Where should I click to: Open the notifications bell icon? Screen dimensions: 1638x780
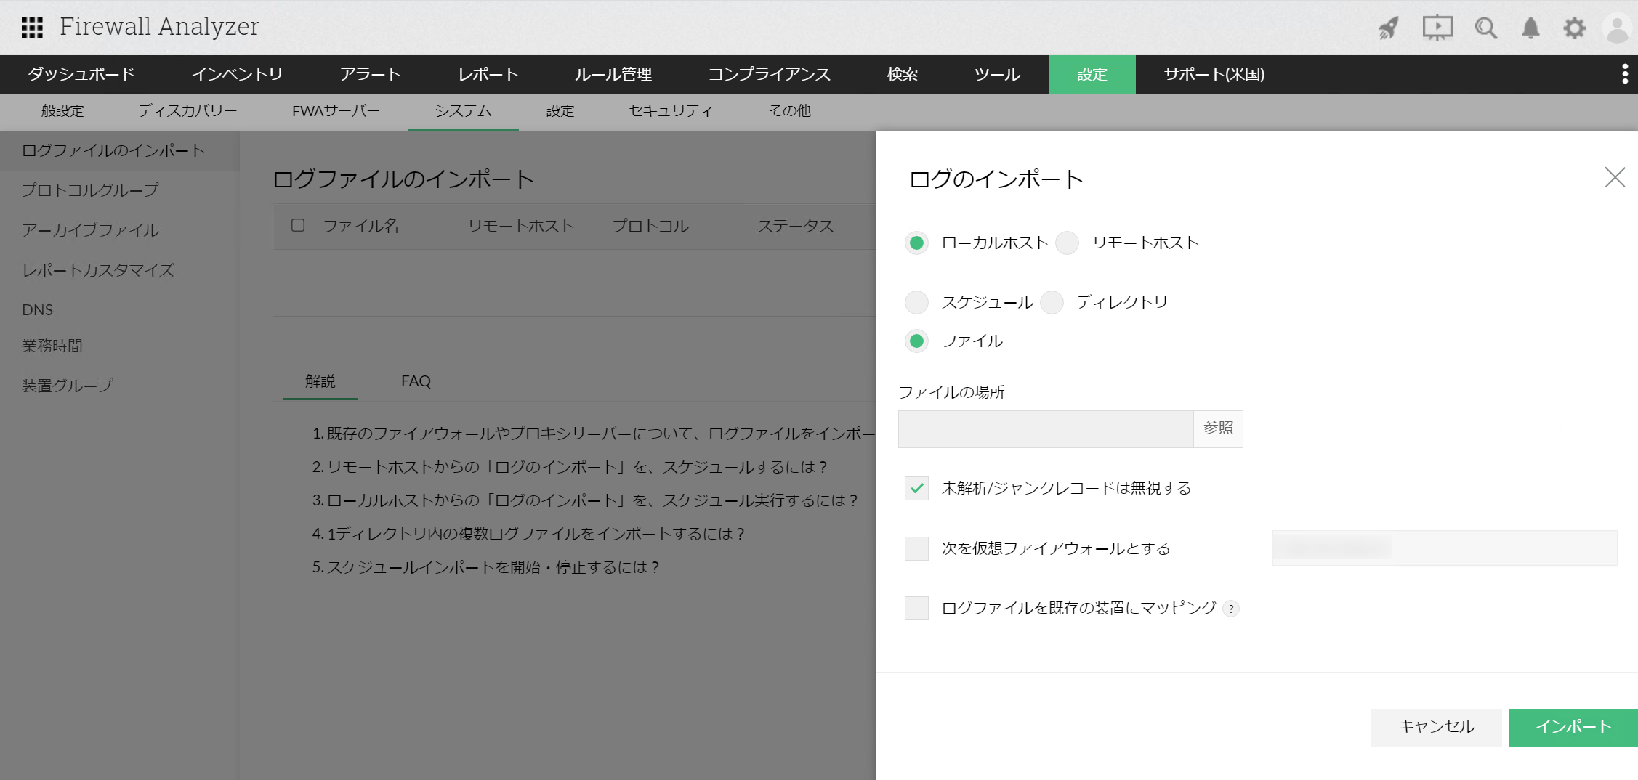point(1530,28)
